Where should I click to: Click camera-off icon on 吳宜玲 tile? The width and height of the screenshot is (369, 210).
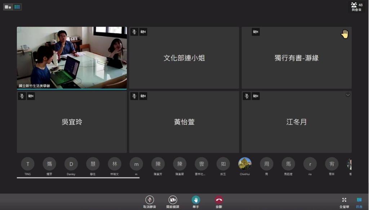pos(31,96)
